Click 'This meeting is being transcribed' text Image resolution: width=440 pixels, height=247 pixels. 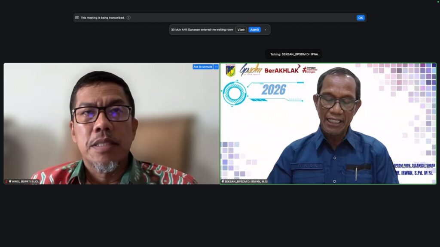point(103,18)
